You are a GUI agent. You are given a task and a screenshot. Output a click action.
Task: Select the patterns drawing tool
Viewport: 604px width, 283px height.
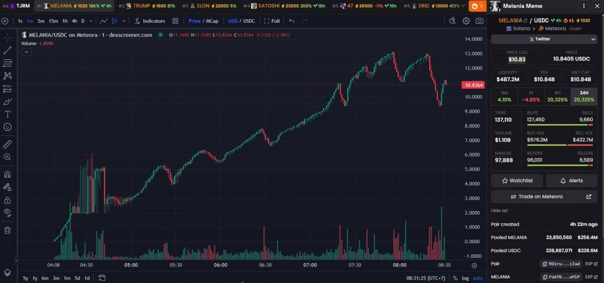8,76
